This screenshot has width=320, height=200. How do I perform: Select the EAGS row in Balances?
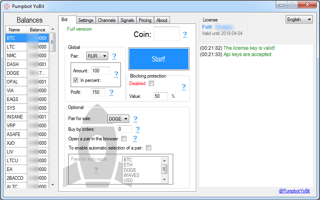tap(28, 99)
